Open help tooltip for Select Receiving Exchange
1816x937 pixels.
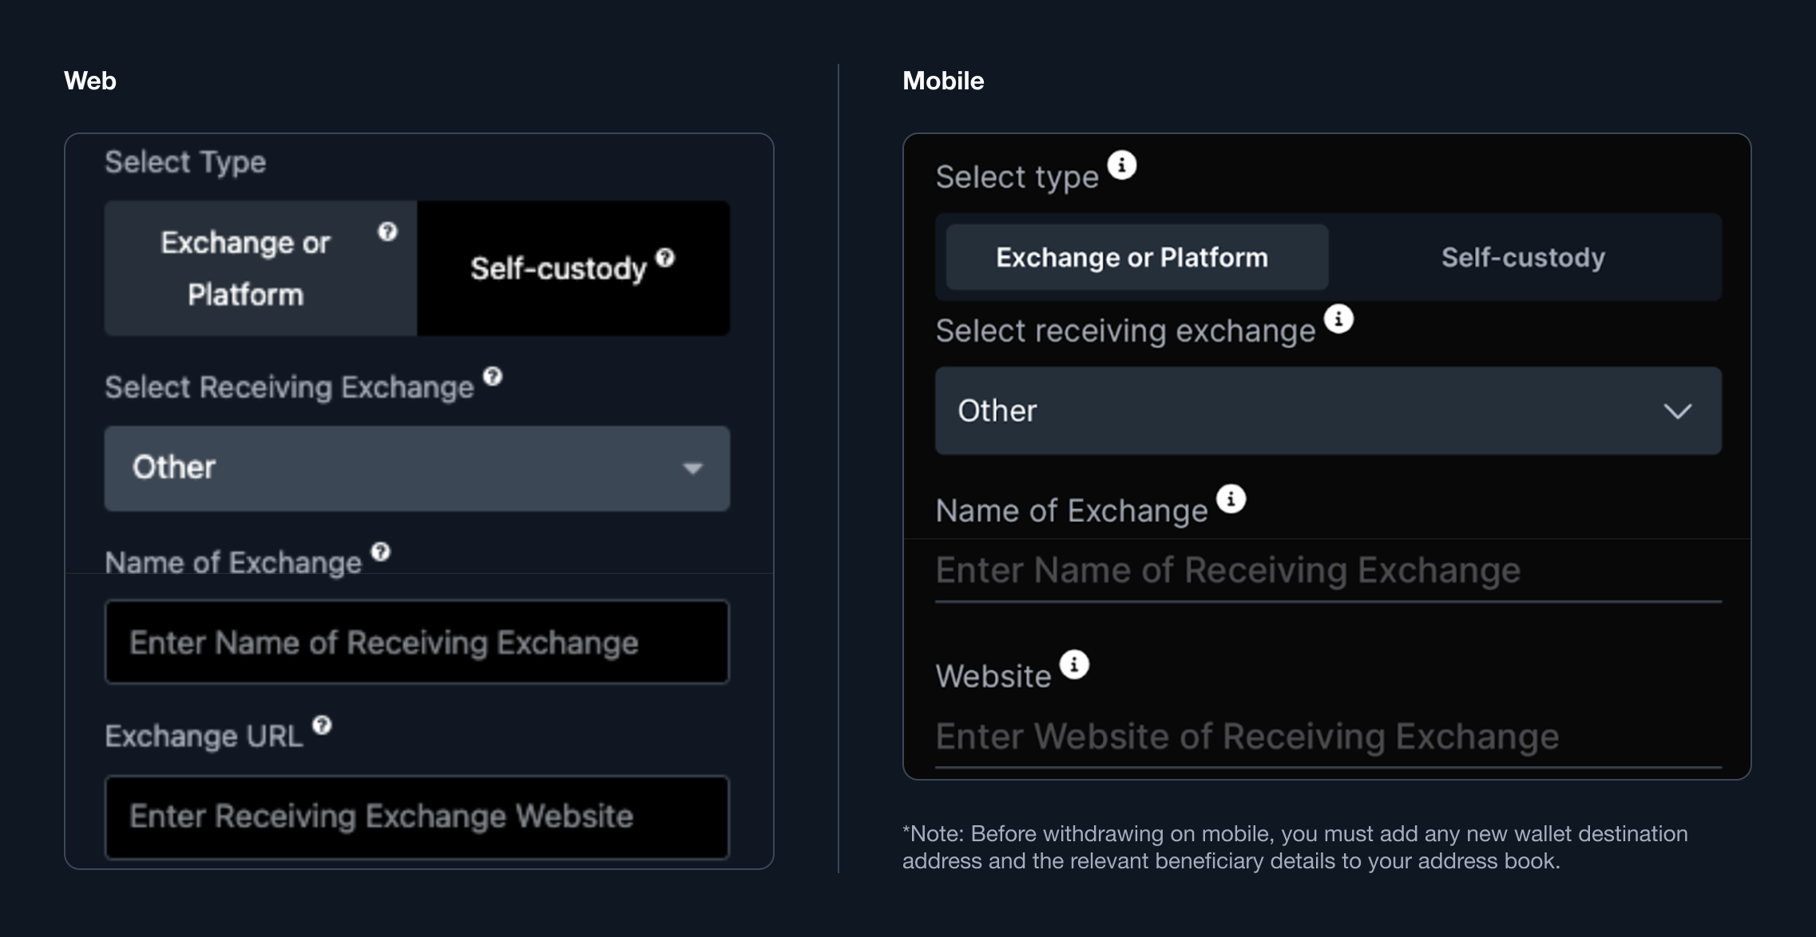click(493, 378)
